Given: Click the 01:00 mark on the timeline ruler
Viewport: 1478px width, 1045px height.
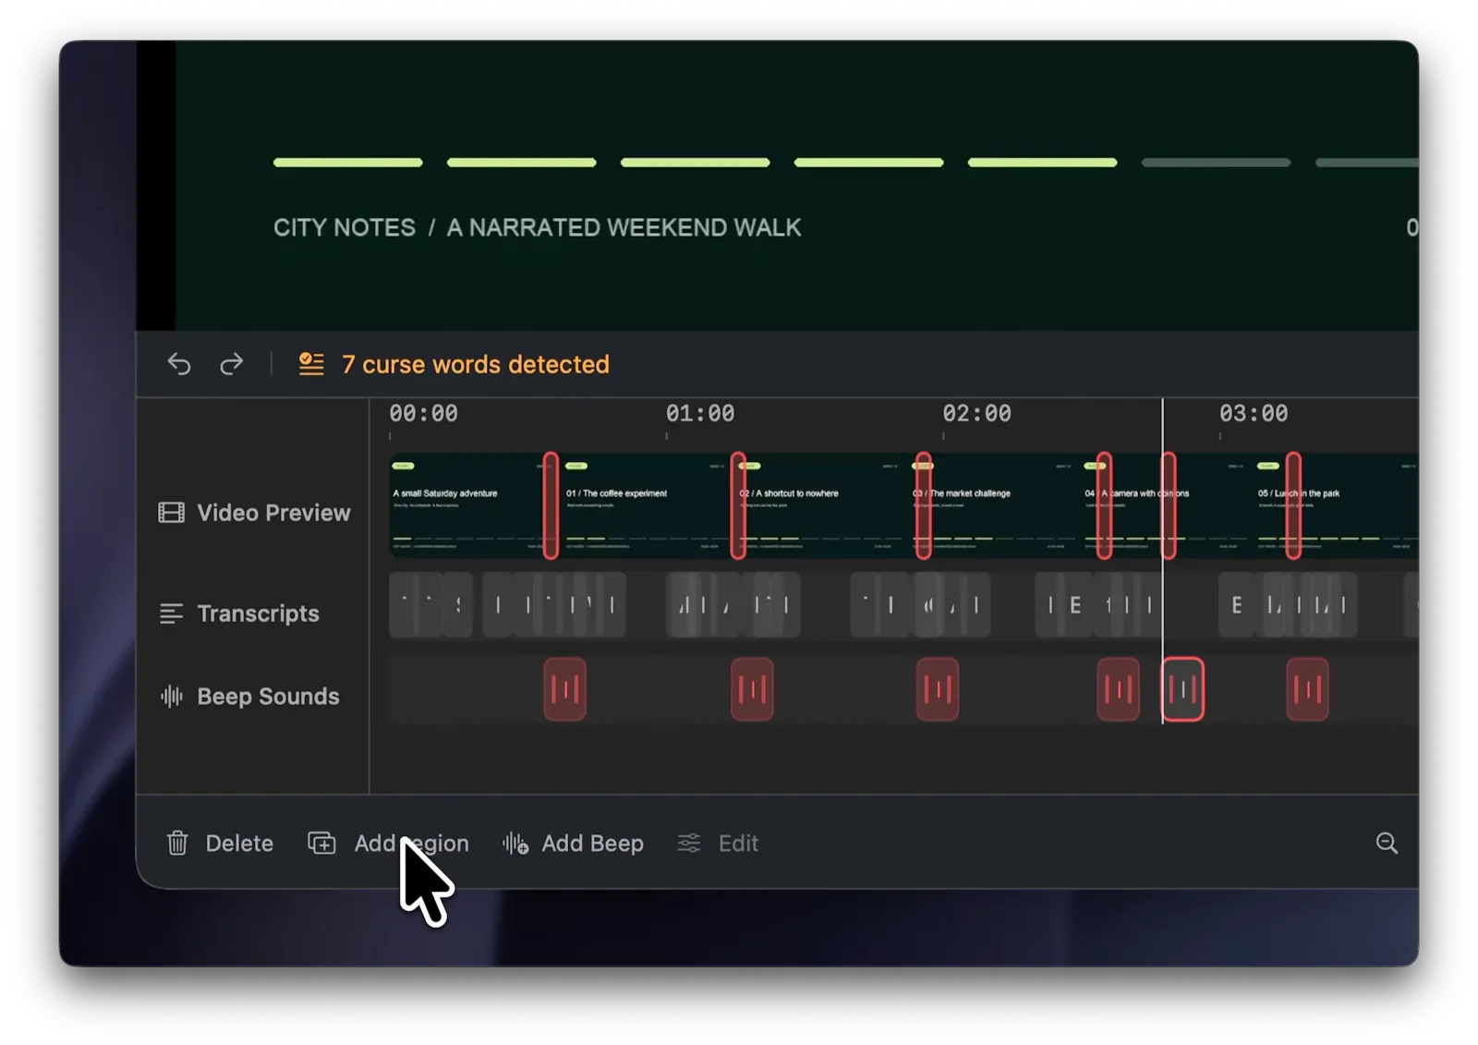Looking at the screenshot, I should (700, 414).
